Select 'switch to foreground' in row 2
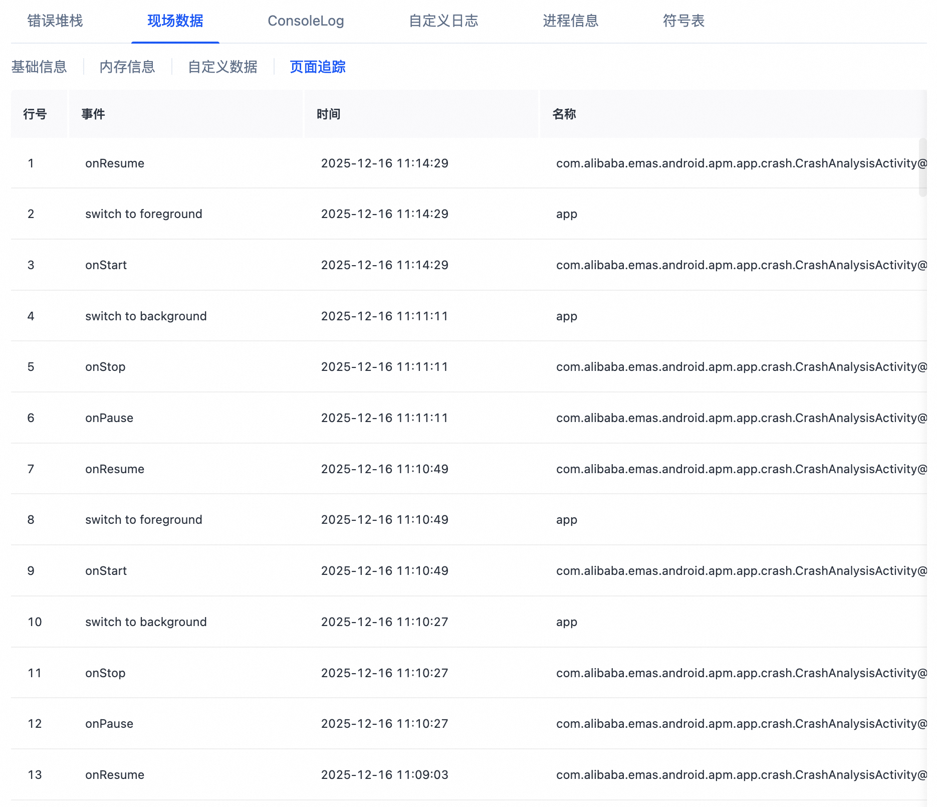 144,214
